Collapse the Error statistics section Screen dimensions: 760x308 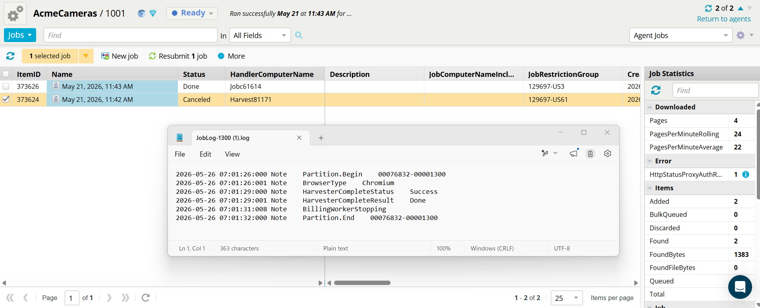click(x=650, y=161)
